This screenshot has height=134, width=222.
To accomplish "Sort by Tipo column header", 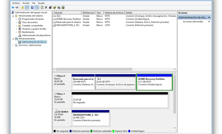I will tap(100, 13).
